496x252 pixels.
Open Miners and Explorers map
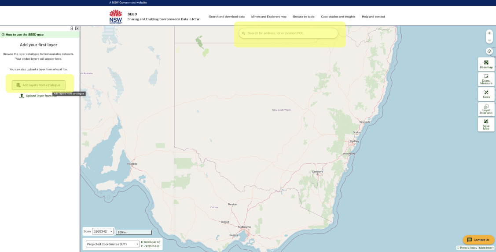pyautogui.click(x=268, y=17)
